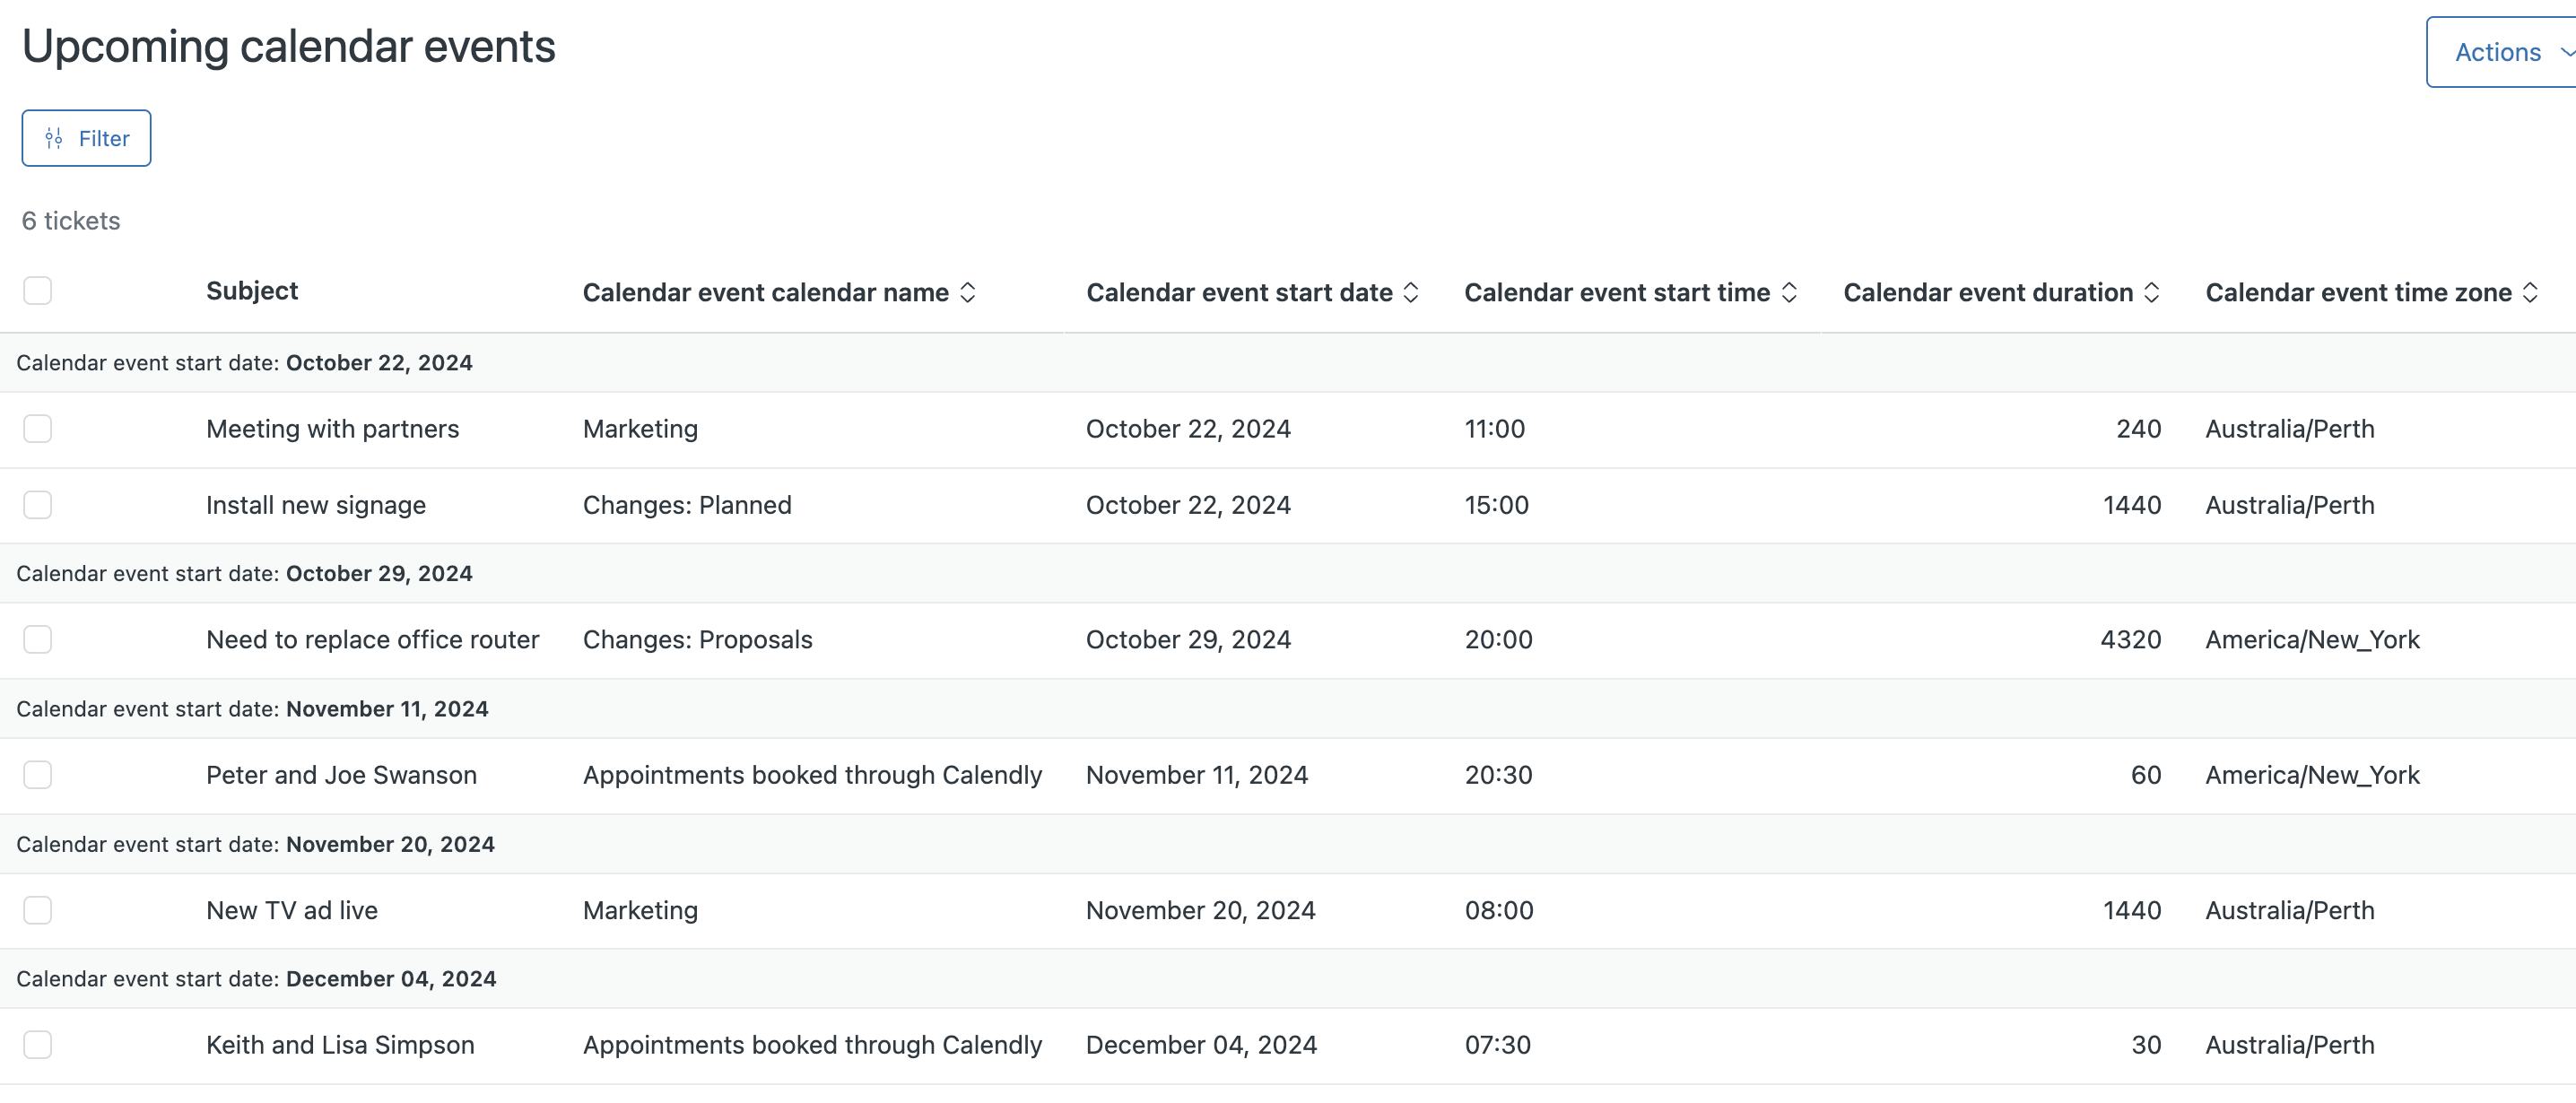Tick the Peter and Joe Swanson checkbox

pyautogui.click(x=38, y=775)
